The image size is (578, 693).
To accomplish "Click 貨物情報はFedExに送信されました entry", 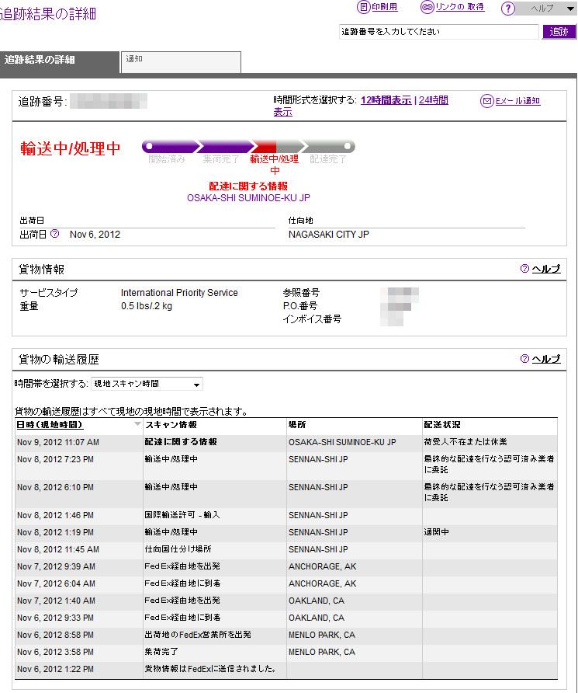I will coord(210,669).
